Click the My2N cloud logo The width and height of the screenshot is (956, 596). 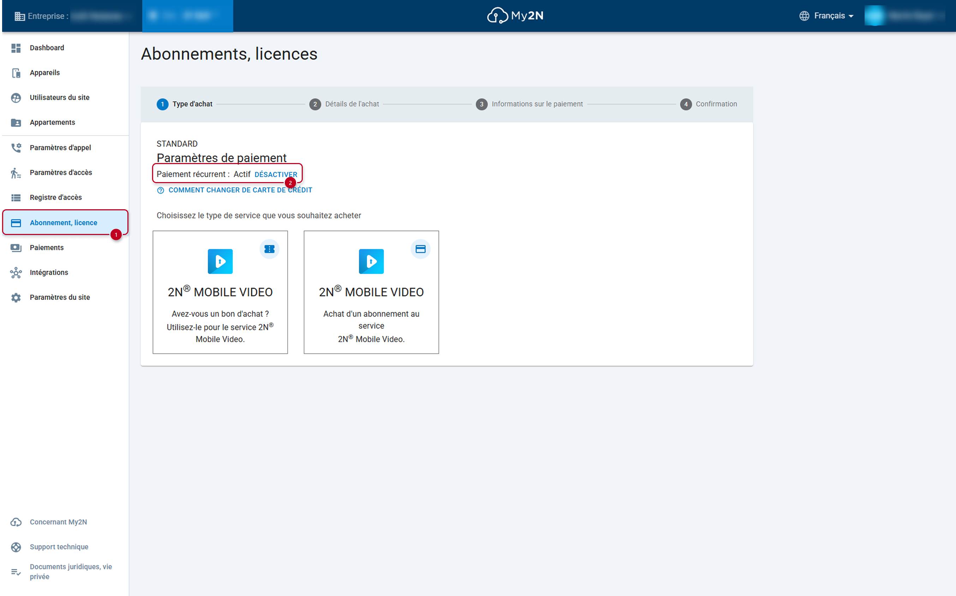pyautogui.click(x=515, y=16)
